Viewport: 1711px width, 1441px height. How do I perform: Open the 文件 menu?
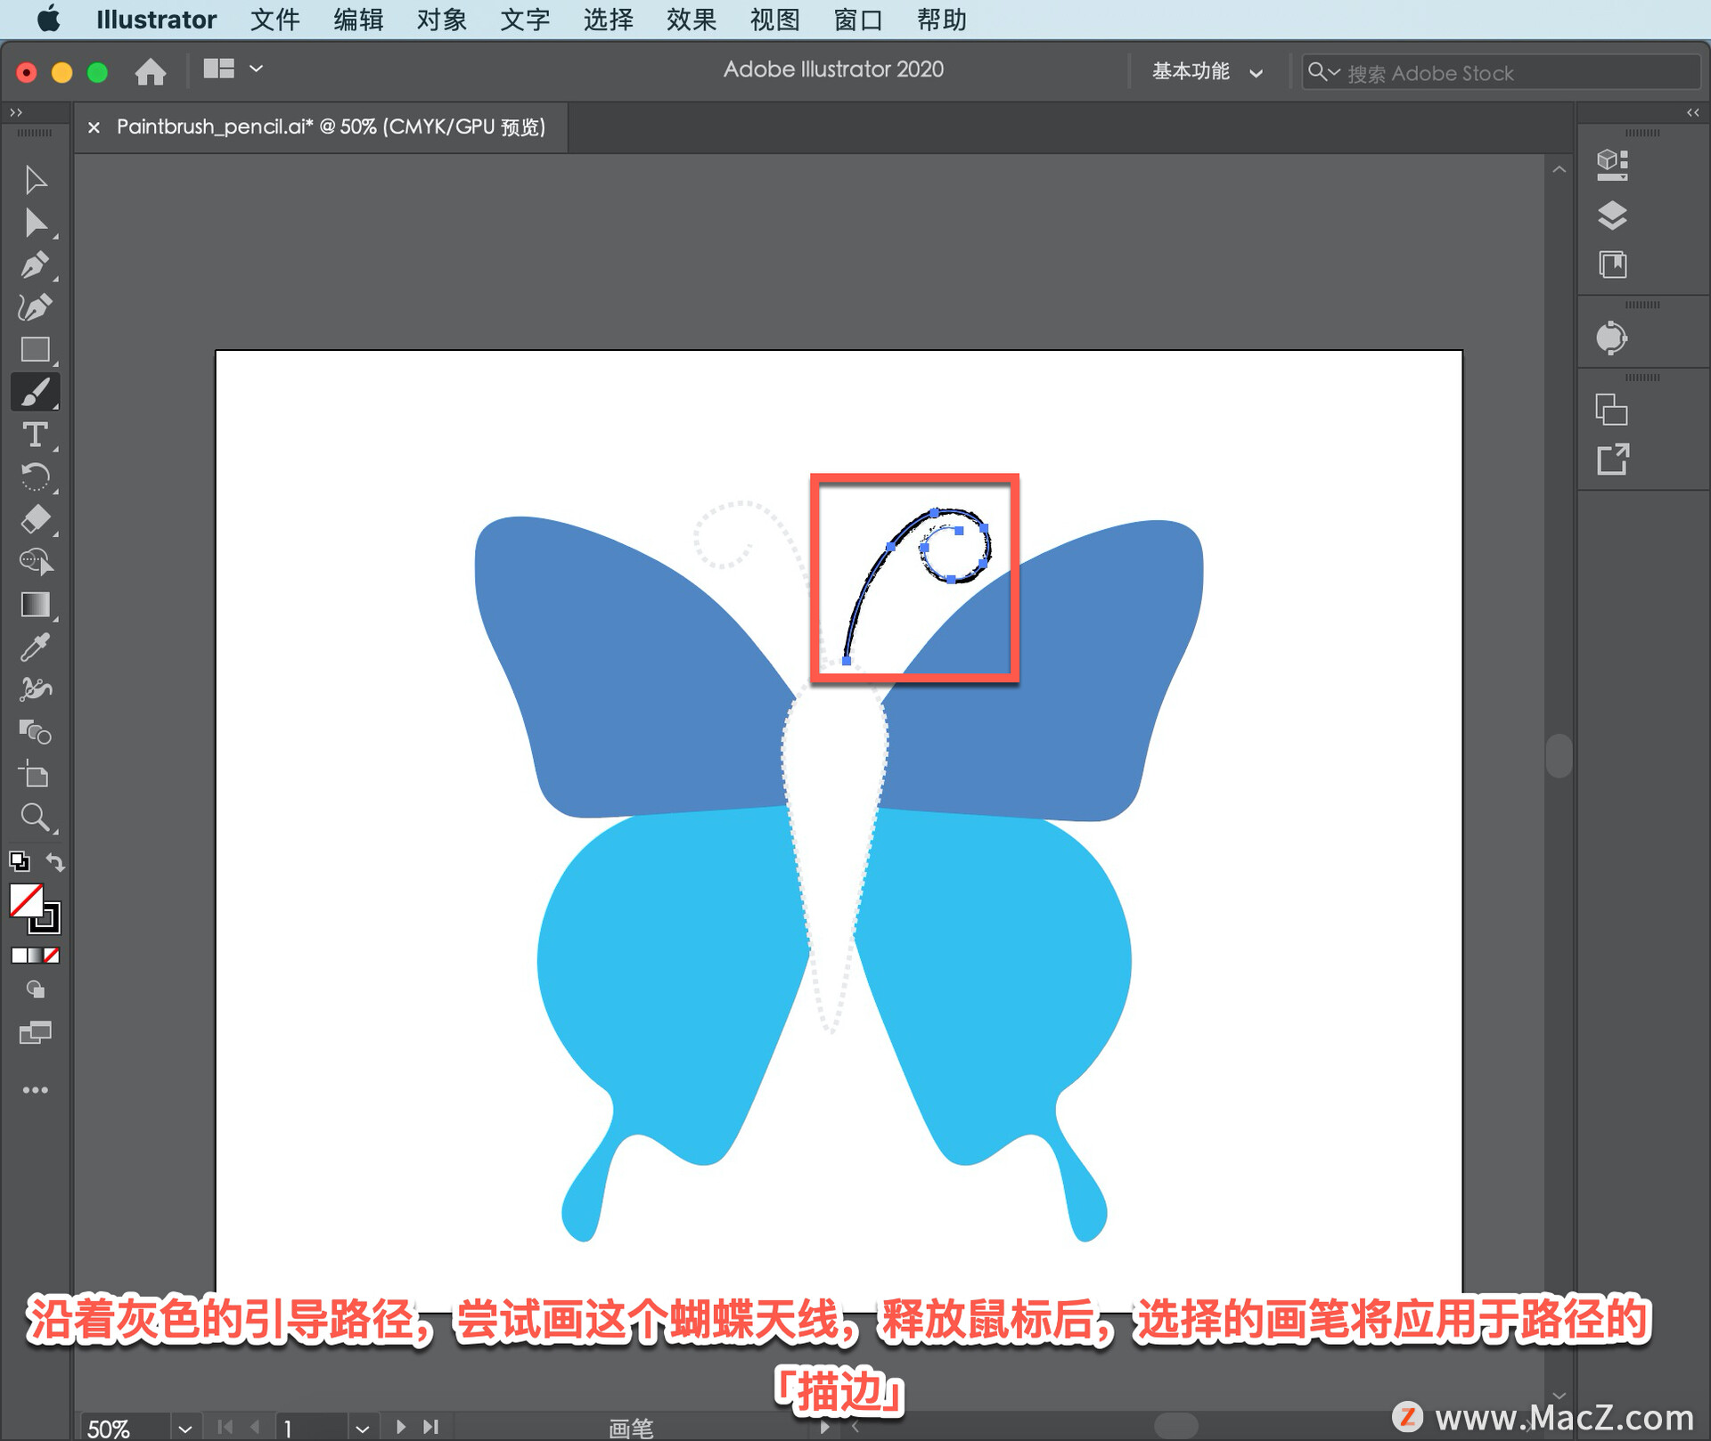click(274, 20)
